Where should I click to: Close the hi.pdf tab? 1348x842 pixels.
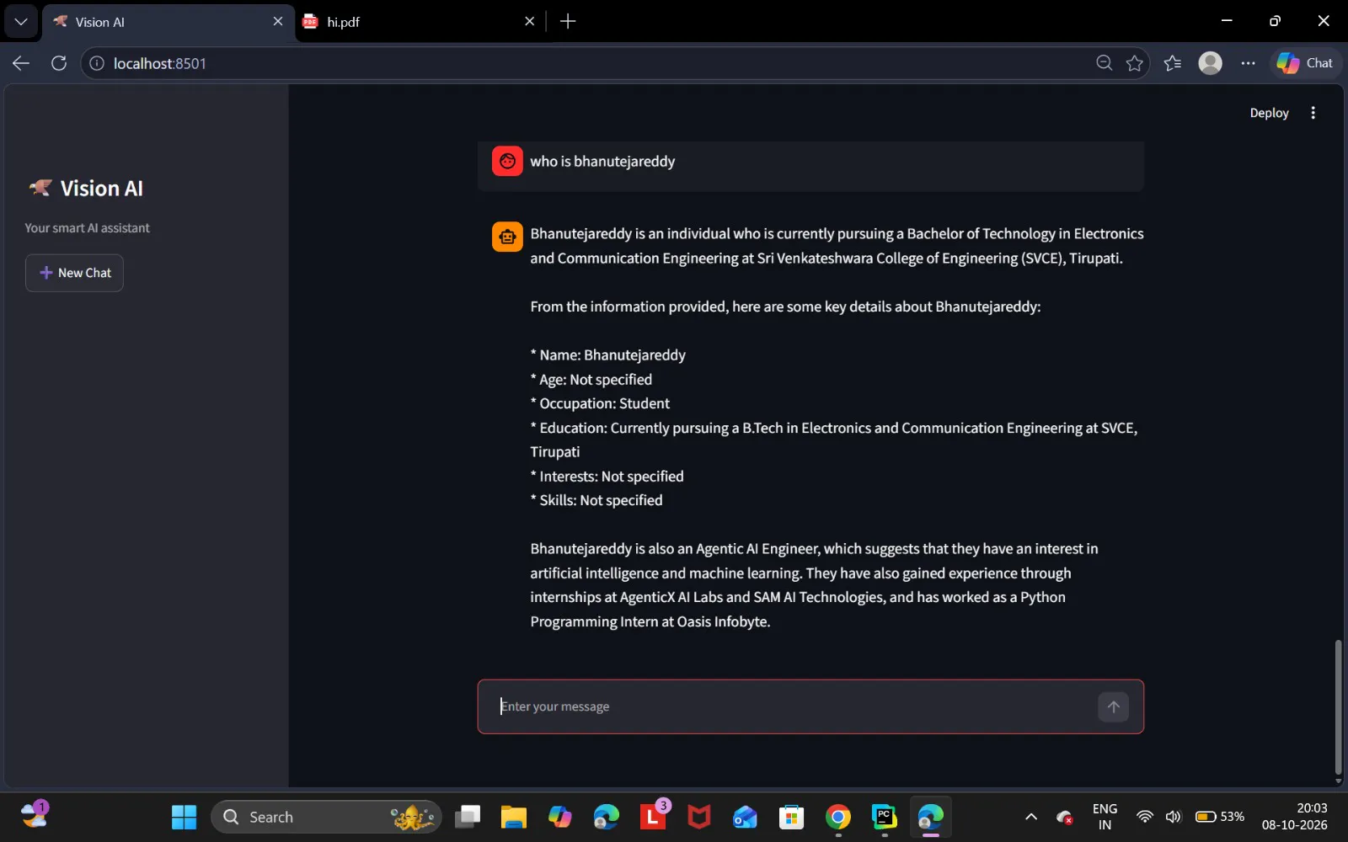pos(529,22)
